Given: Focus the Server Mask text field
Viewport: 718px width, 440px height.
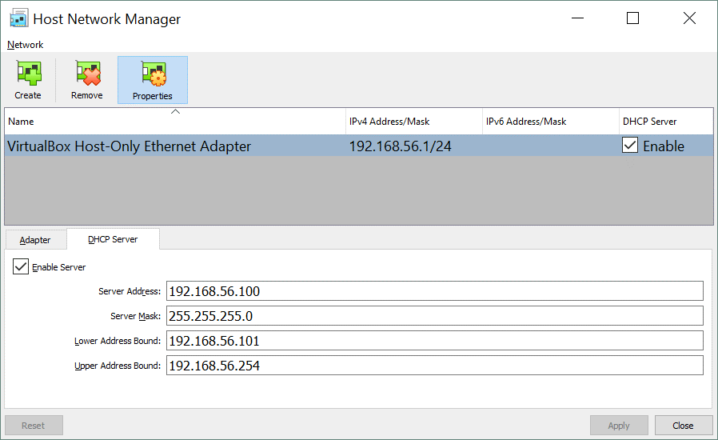Looking at the screenshot, I should (x=434, y=316).
